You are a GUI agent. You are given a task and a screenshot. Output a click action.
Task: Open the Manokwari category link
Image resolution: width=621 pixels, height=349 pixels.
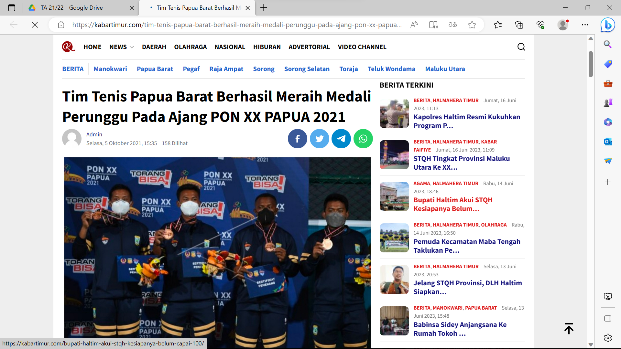110,69
